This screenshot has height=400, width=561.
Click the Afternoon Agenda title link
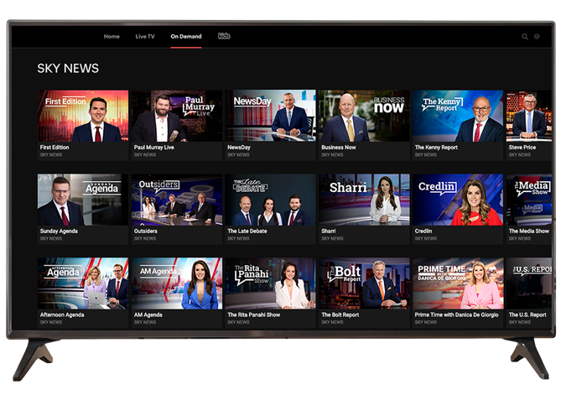pos(64,314)
